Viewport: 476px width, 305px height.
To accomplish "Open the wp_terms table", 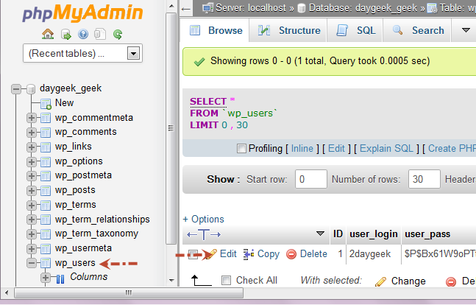I will [x=75, y=205].
